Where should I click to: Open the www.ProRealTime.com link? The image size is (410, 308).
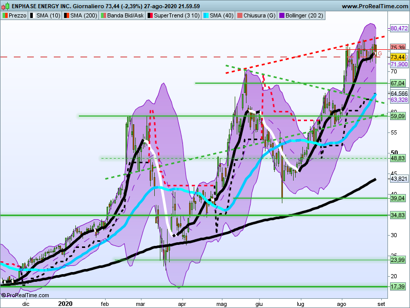tap(375, 6)
